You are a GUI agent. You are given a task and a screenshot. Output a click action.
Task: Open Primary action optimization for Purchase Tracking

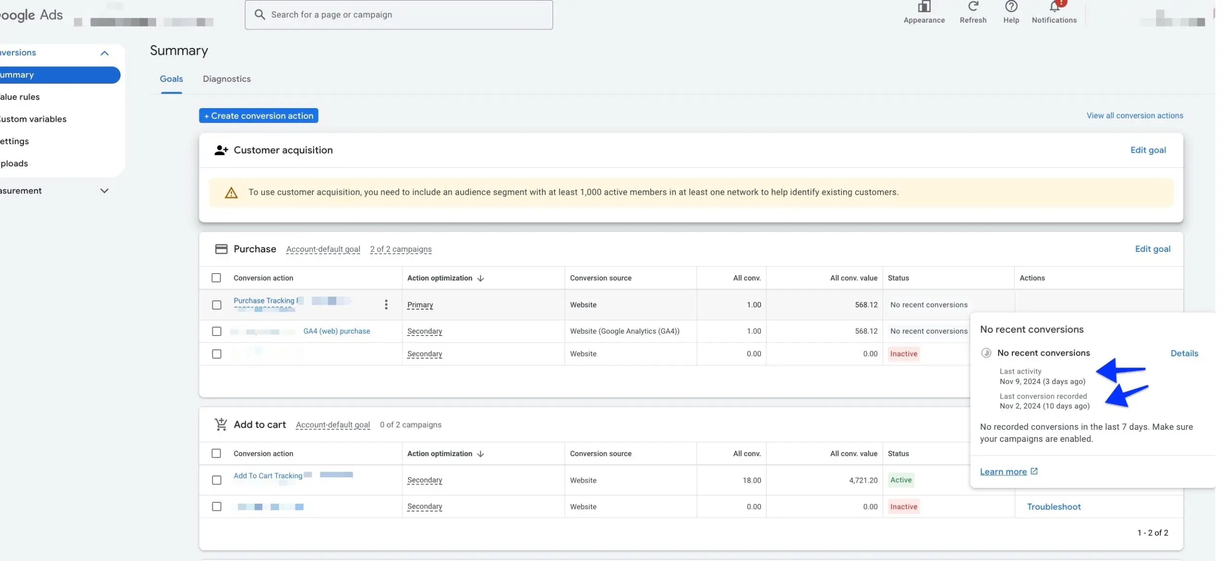[420, 305]
